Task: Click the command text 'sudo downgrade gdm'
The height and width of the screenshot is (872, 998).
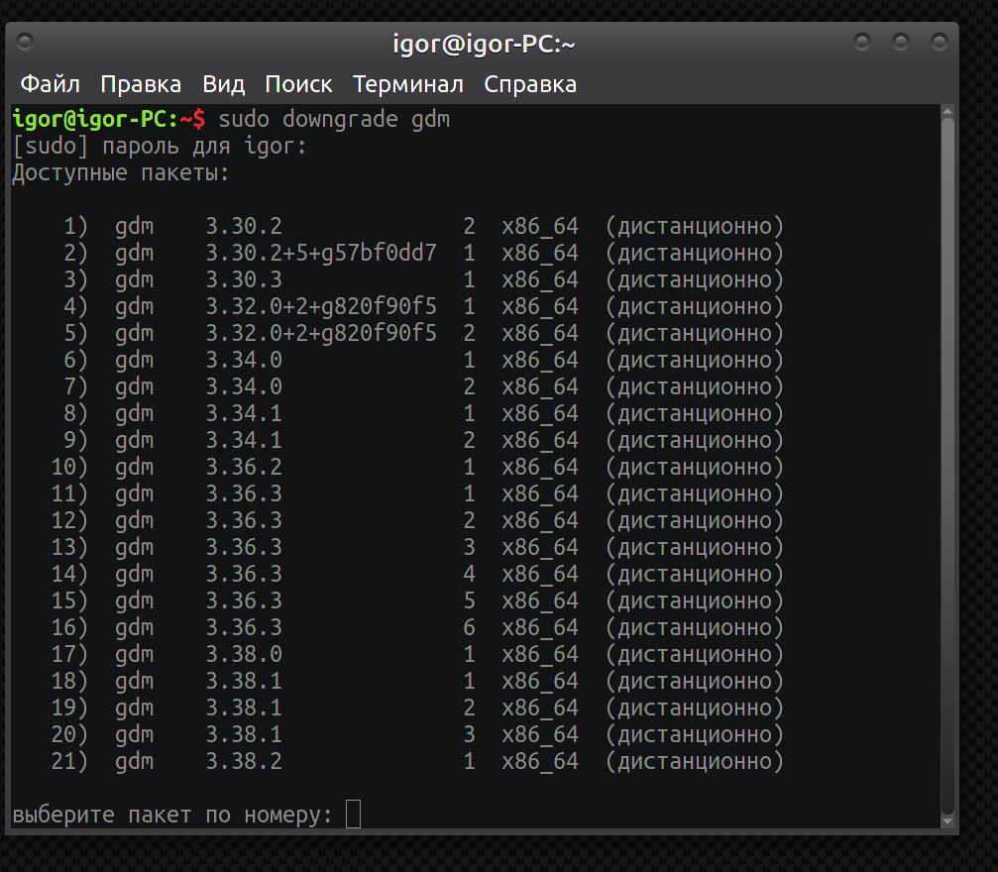Action: pos(334,119)
